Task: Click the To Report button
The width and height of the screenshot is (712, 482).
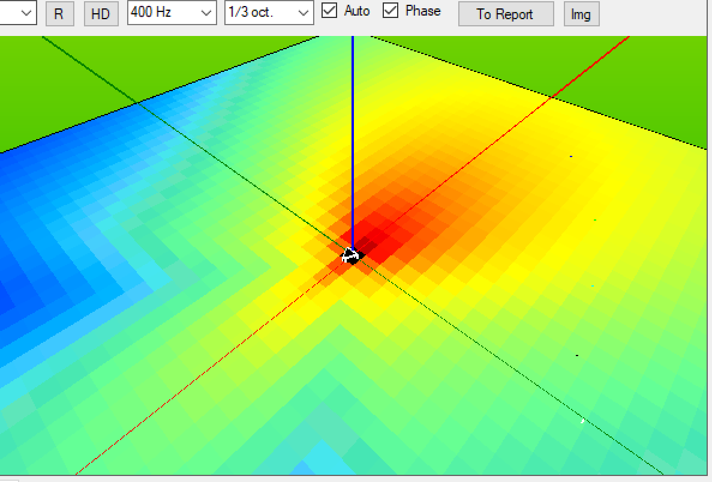Action: (506, 14)
